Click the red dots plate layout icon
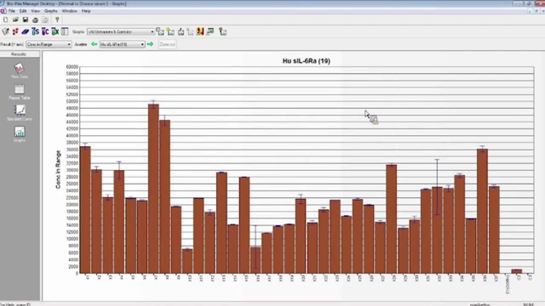The image size is (545, 306). pos(15,31)
